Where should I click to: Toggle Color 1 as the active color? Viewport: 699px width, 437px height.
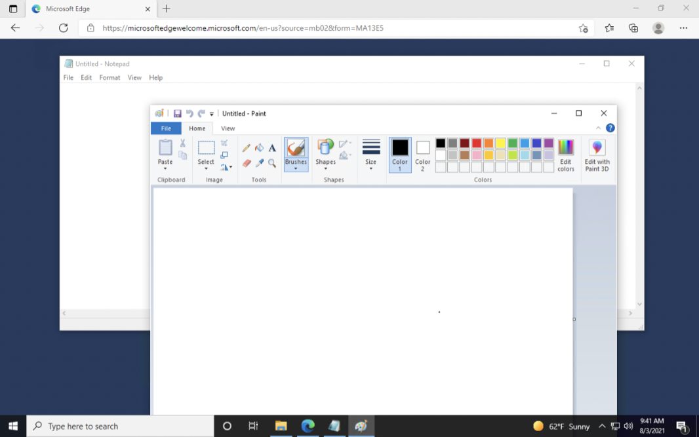tap(399, 155)
